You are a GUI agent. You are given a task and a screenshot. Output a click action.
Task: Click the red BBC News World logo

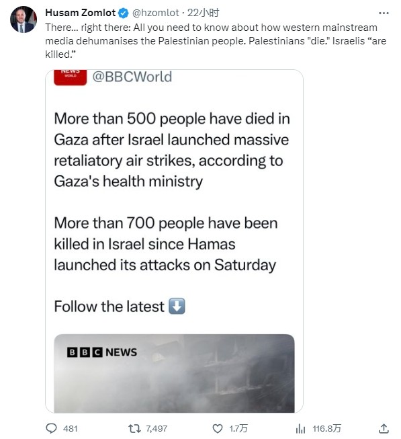pos(70,77)
